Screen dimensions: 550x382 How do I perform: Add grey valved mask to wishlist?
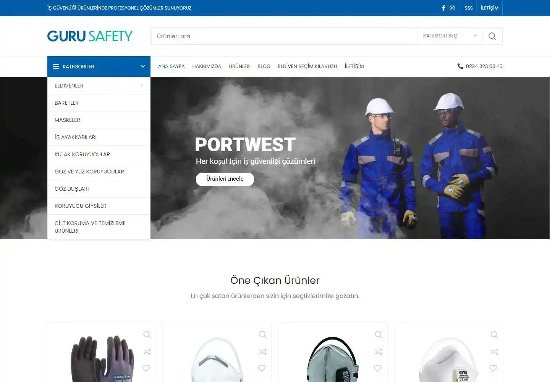coord(378,368)
